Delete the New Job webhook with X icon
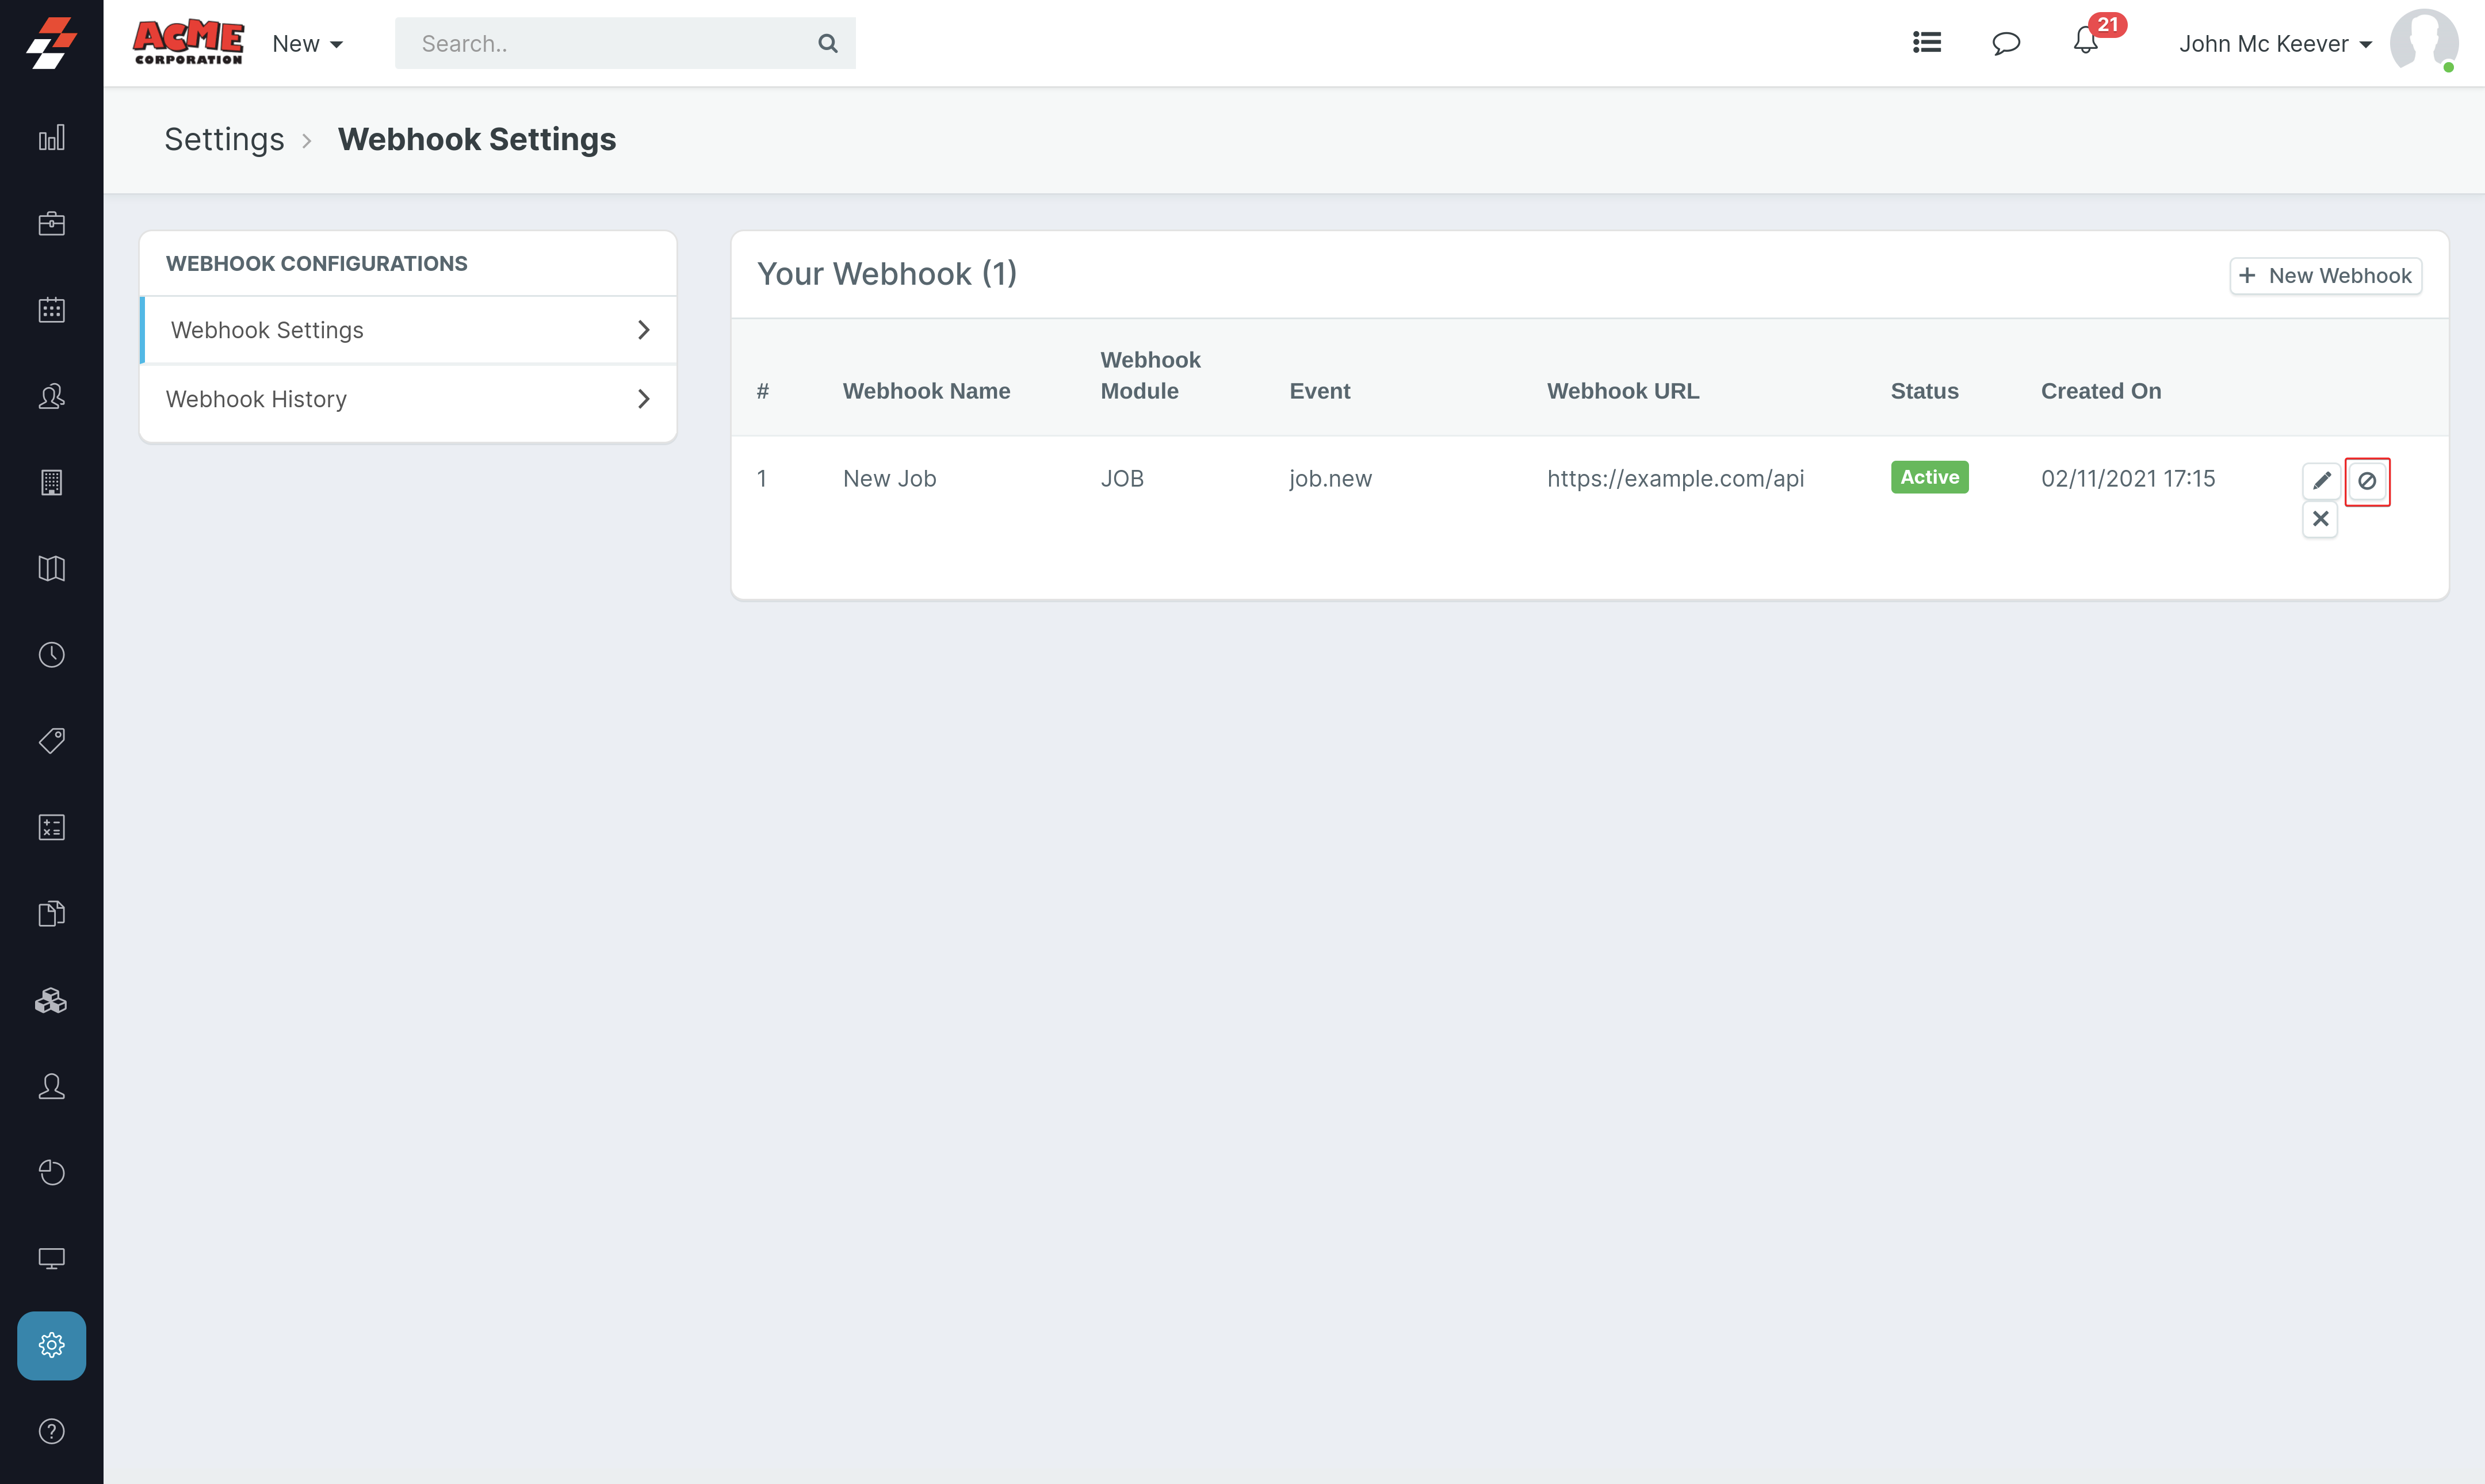 click(2320, 519)
